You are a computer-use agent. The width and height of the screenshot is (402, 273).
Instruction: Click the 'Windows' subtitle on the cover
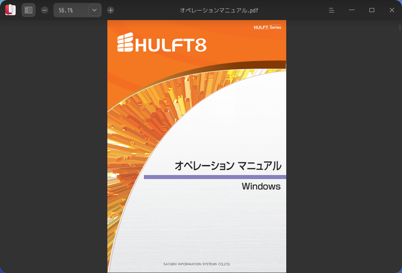261,186
